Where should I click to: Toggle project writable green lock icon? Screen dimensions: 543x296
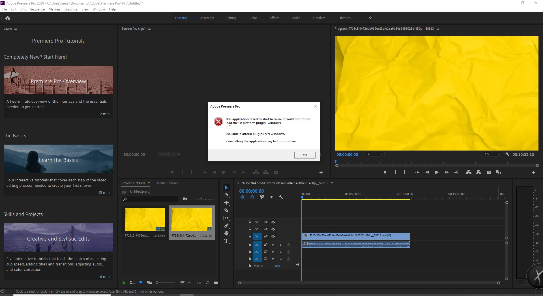124,283
